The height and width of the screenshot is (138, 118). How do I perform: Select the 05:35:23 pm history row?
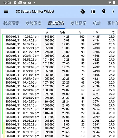(59, 132)
